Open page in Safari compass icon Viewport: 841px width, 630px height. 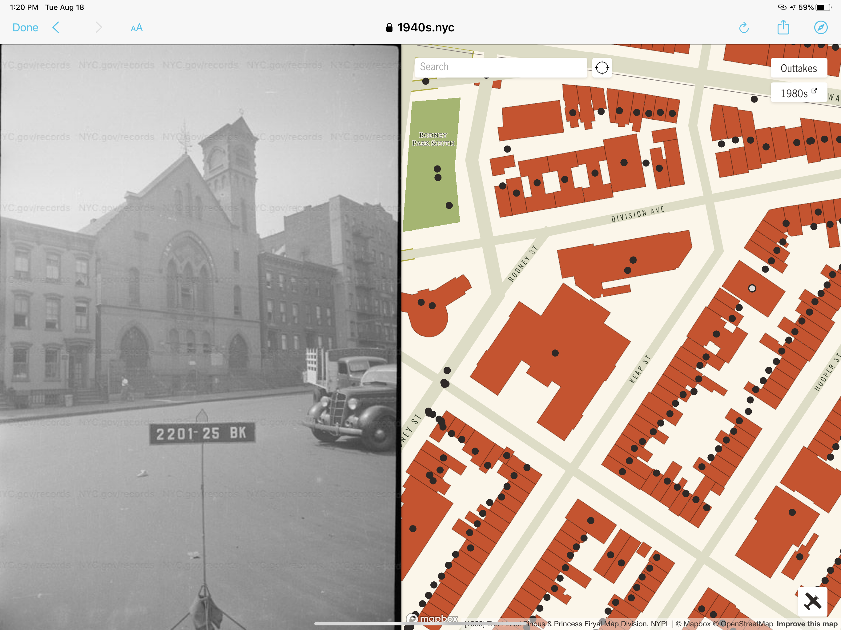[820, 28]
